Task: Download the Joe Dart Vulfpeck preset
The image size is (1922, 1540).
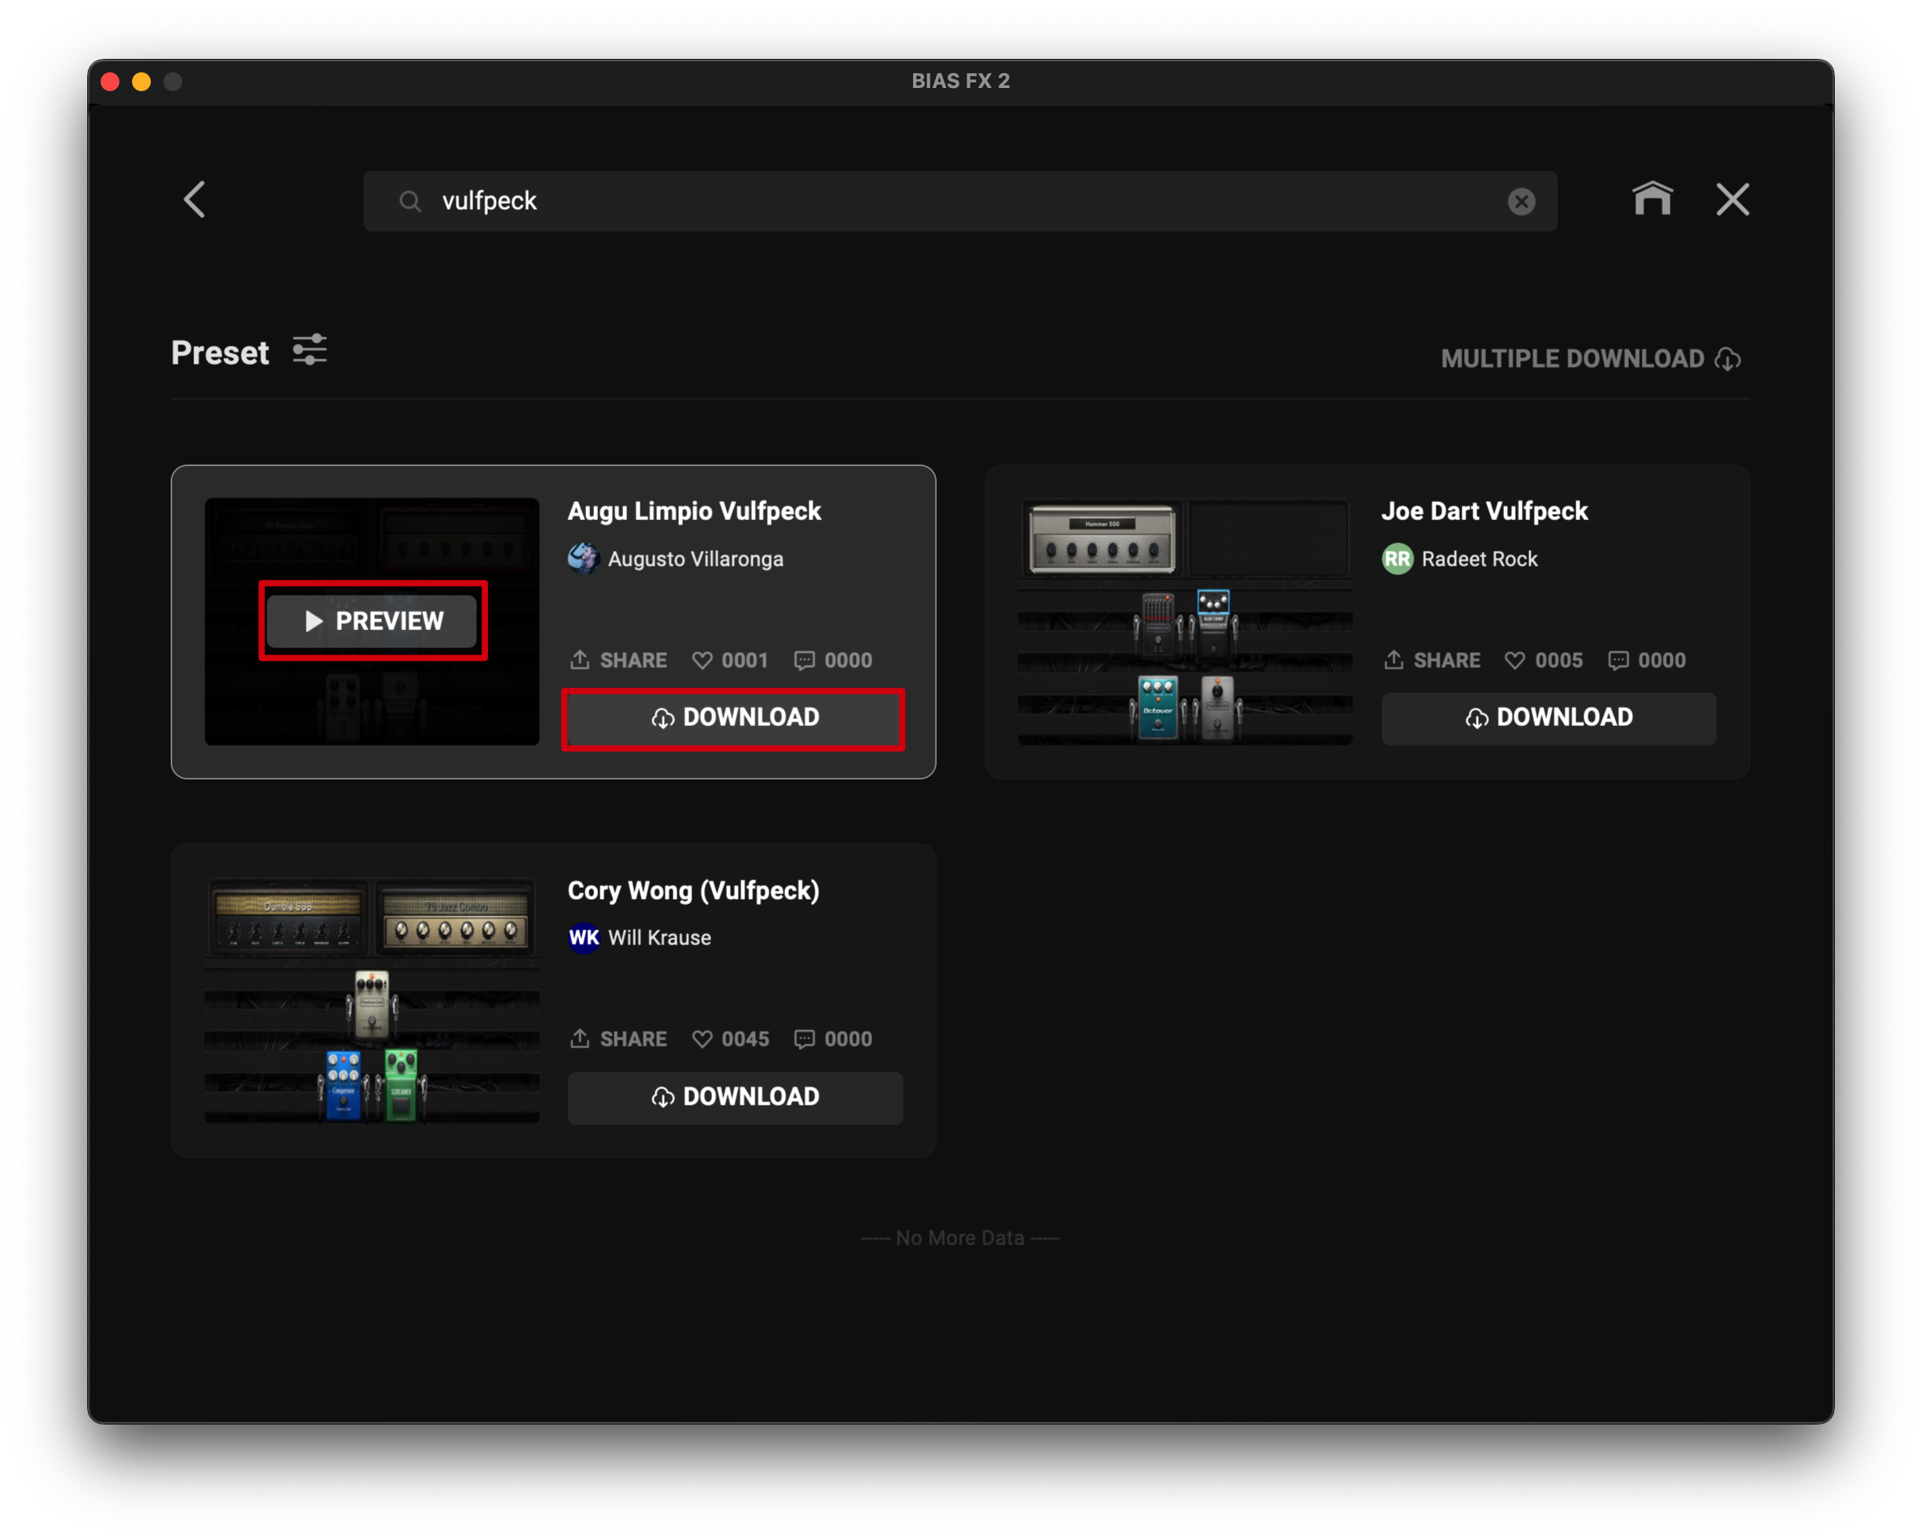Action: tap(1548, 718)
